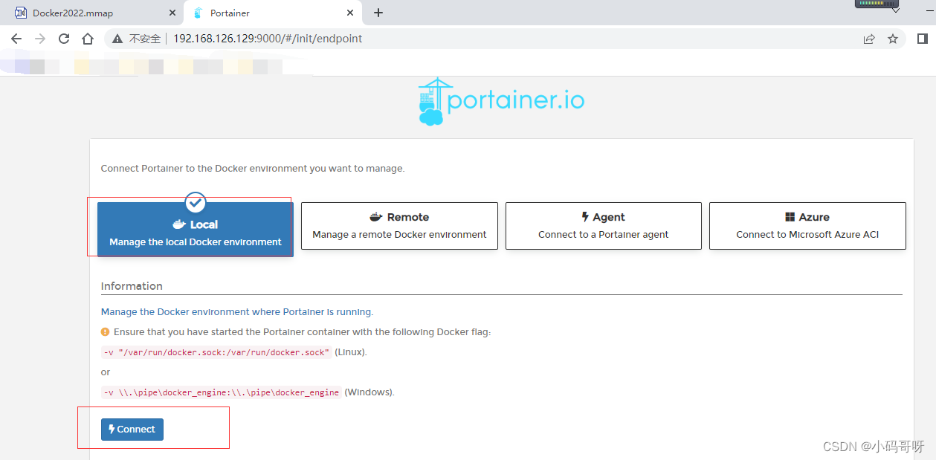The height and width of the screenshot is (460, 936).
Task: Click the insecure site warning icon
Action: [118, 39]
